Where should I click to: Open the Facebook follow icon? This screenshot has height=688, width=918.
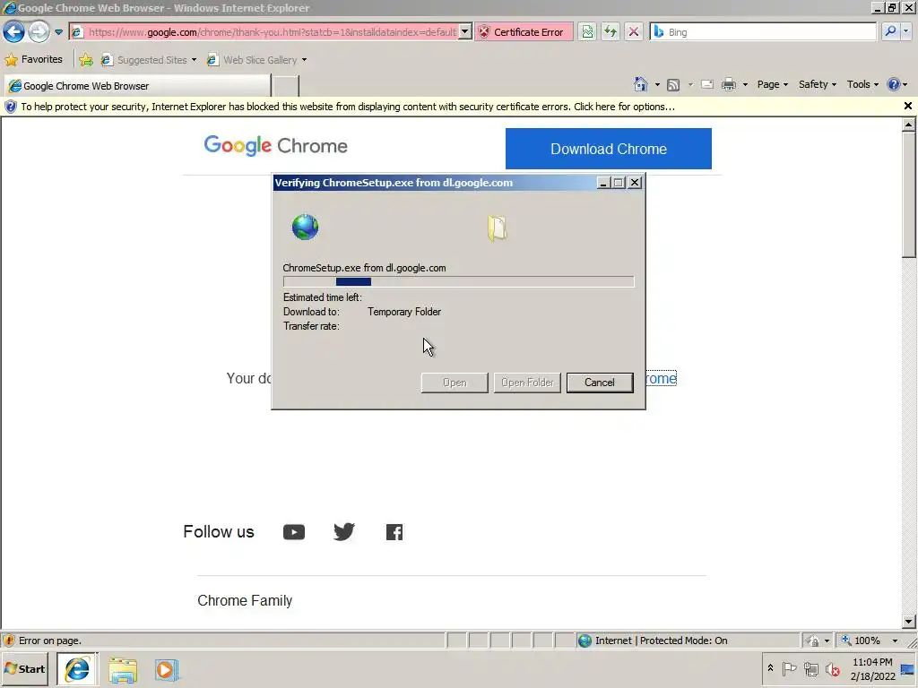point(394,532)
